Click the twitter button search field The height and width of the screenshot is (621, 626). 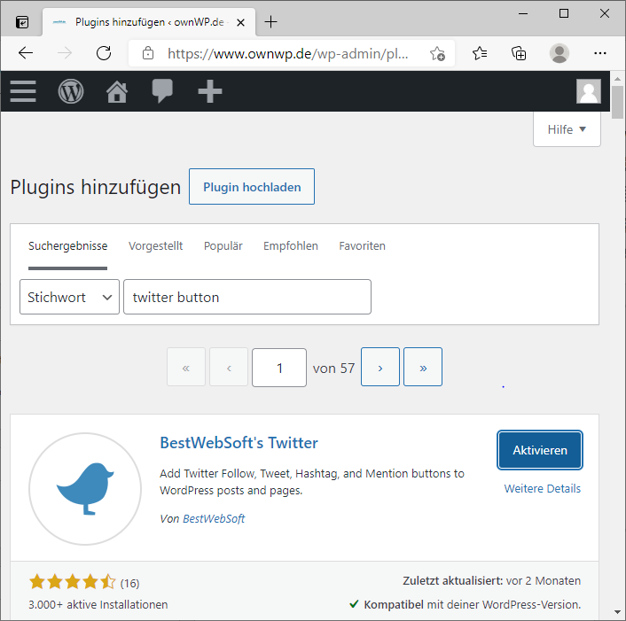(247, 297)
